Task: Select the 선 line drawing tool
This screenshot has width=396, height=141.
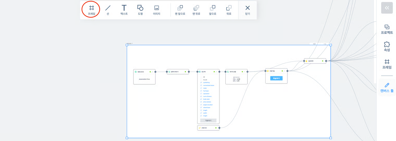Action: pyautogui.click(x=108, y=10)
